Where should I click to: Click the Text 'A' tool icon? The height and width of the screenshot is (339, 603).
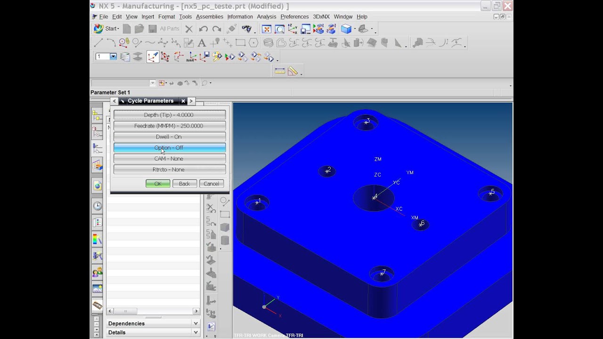202,43
